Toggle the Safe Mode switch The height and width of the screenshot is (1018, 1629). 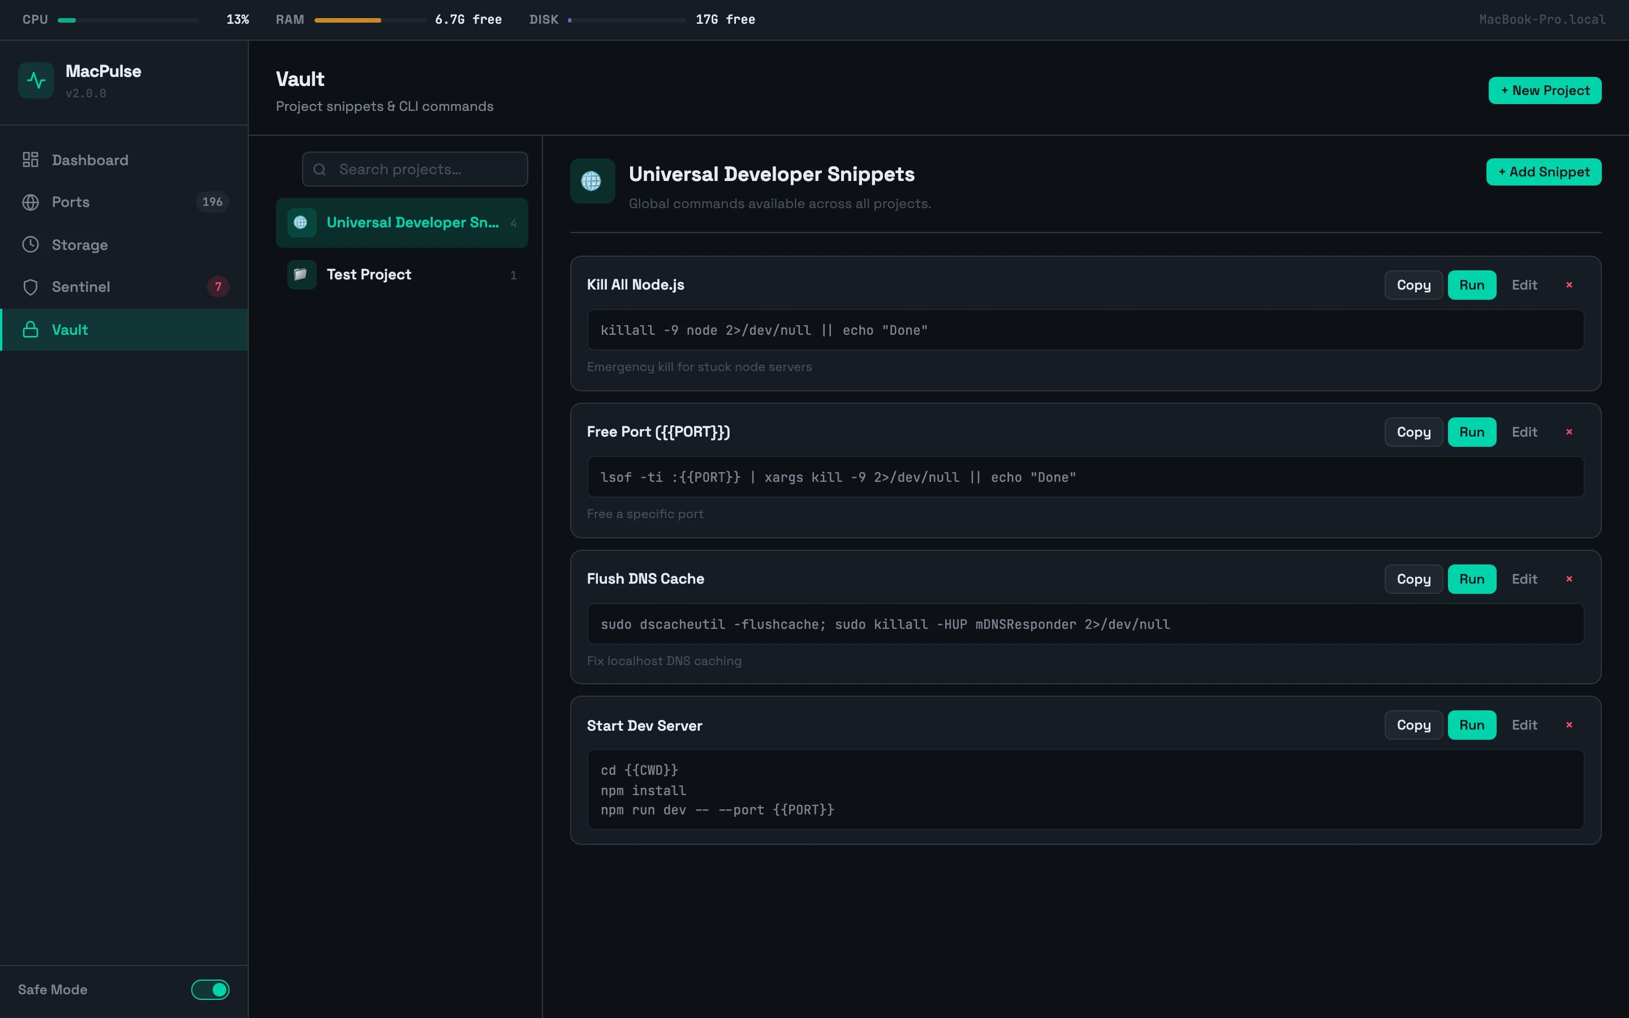(x=210, y=989)
